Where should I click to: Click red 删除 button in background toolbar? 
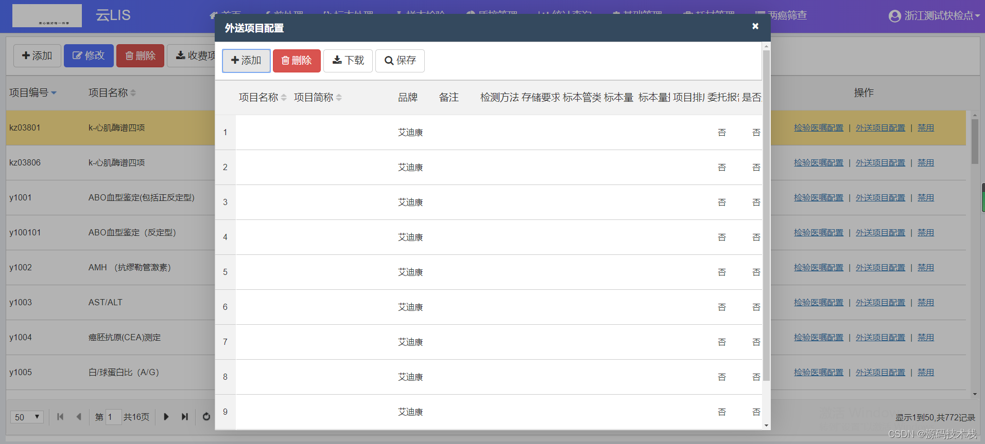click(x=140, y=55)
